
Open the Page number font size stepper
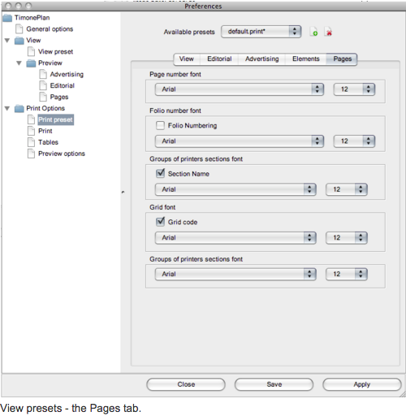coord(354,89)
